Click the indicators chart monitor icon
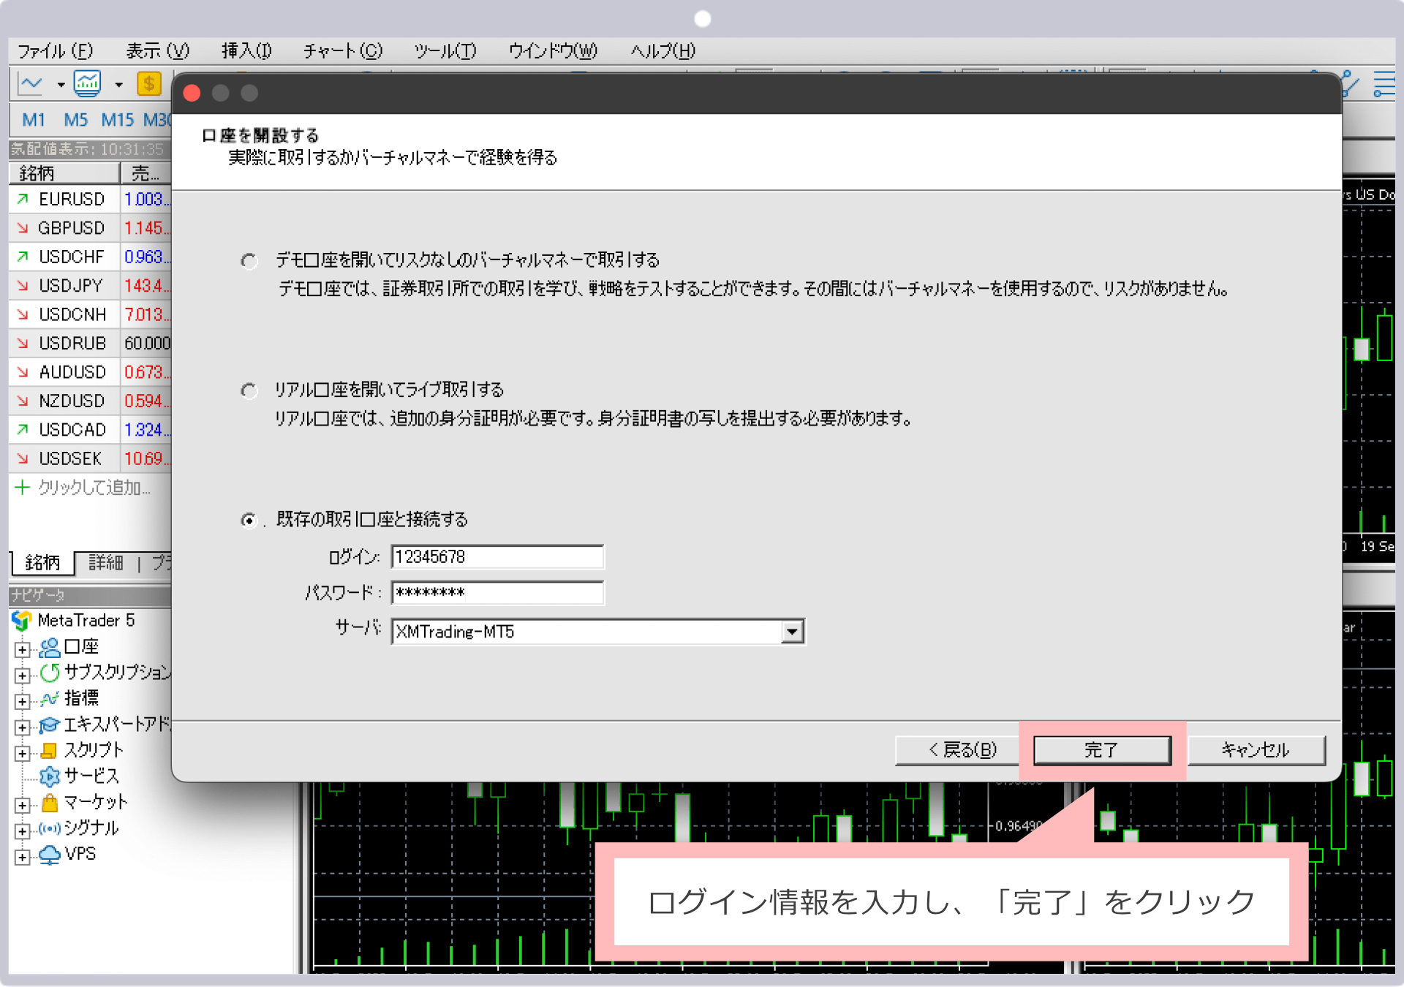 87,84
